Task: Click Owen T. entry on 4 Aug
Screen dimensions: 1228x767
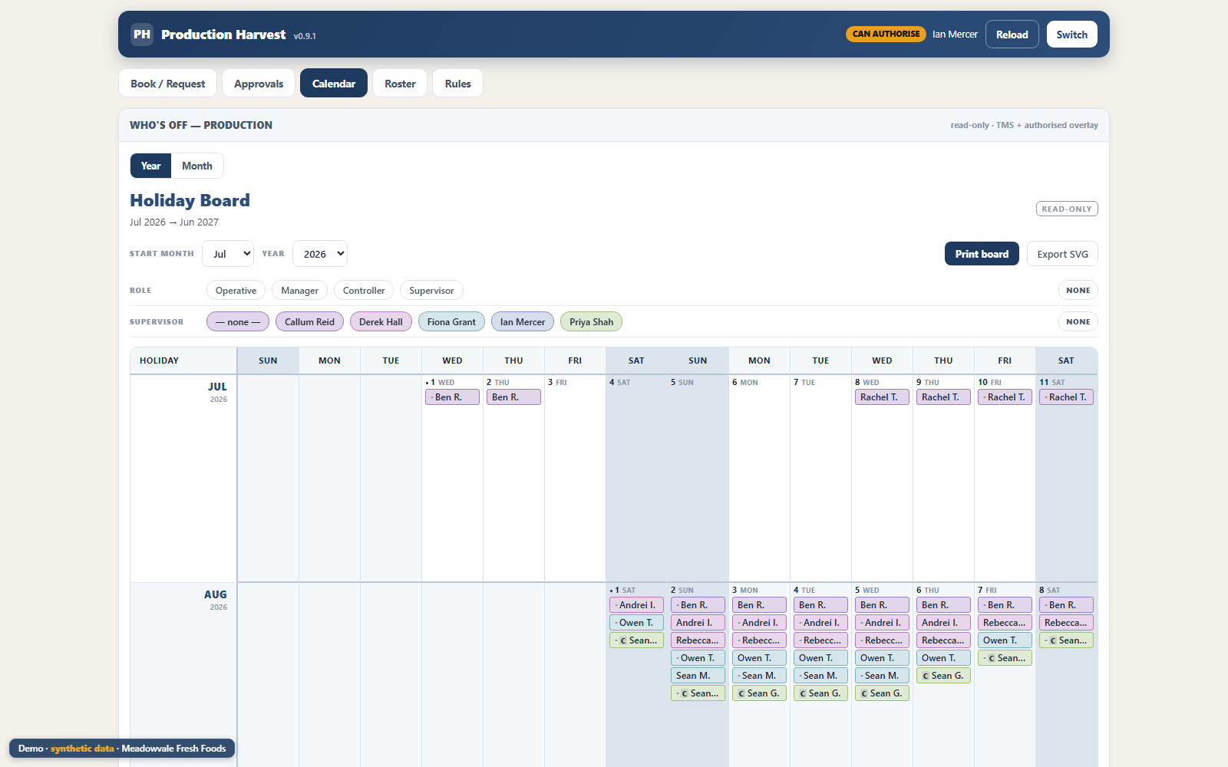Action: click(820, 658)
